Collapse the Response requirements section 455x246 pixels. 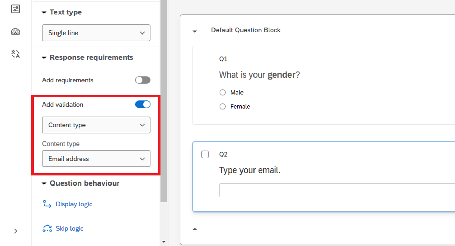coord(44,58)
